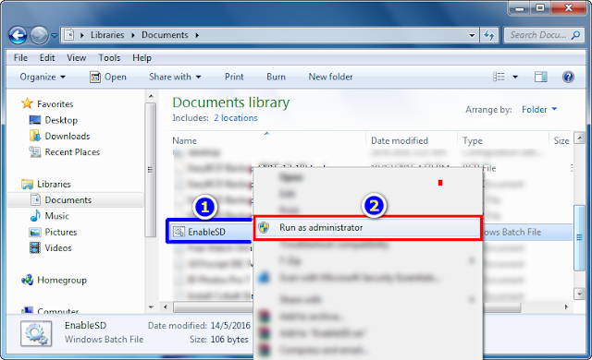Click the file list scroll down arrow
Screen dimensions: 592x360
pos(579,294)
